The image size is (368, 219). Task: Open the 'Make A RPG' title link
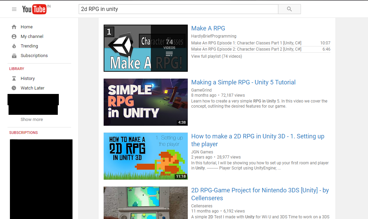pyautogui.click(x=208, y=28)
